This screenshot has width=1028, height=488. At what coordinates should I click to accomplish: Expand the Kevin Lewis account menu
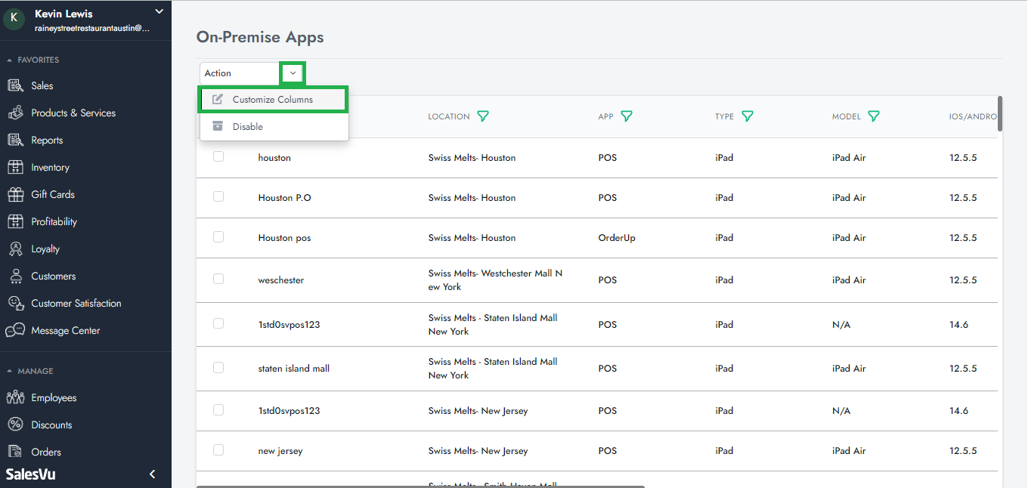[x=159, y=12]
